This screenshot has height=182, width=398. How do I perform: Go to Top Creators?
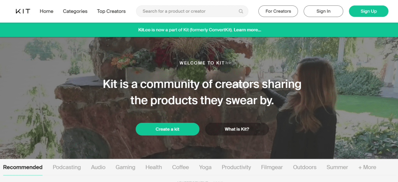[x=111, y=11]
